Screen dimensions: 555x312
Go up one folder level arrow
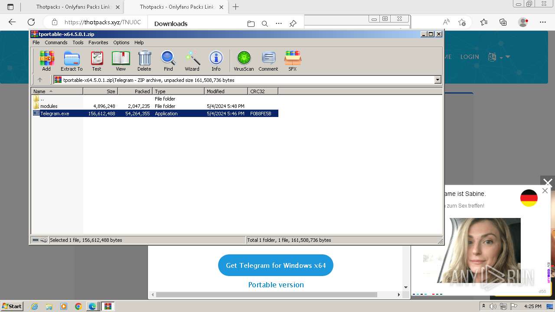[40, 80]
